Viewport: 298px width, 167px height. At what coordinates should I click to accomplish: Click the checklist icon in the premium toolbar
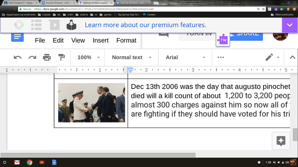pos(36,25)
